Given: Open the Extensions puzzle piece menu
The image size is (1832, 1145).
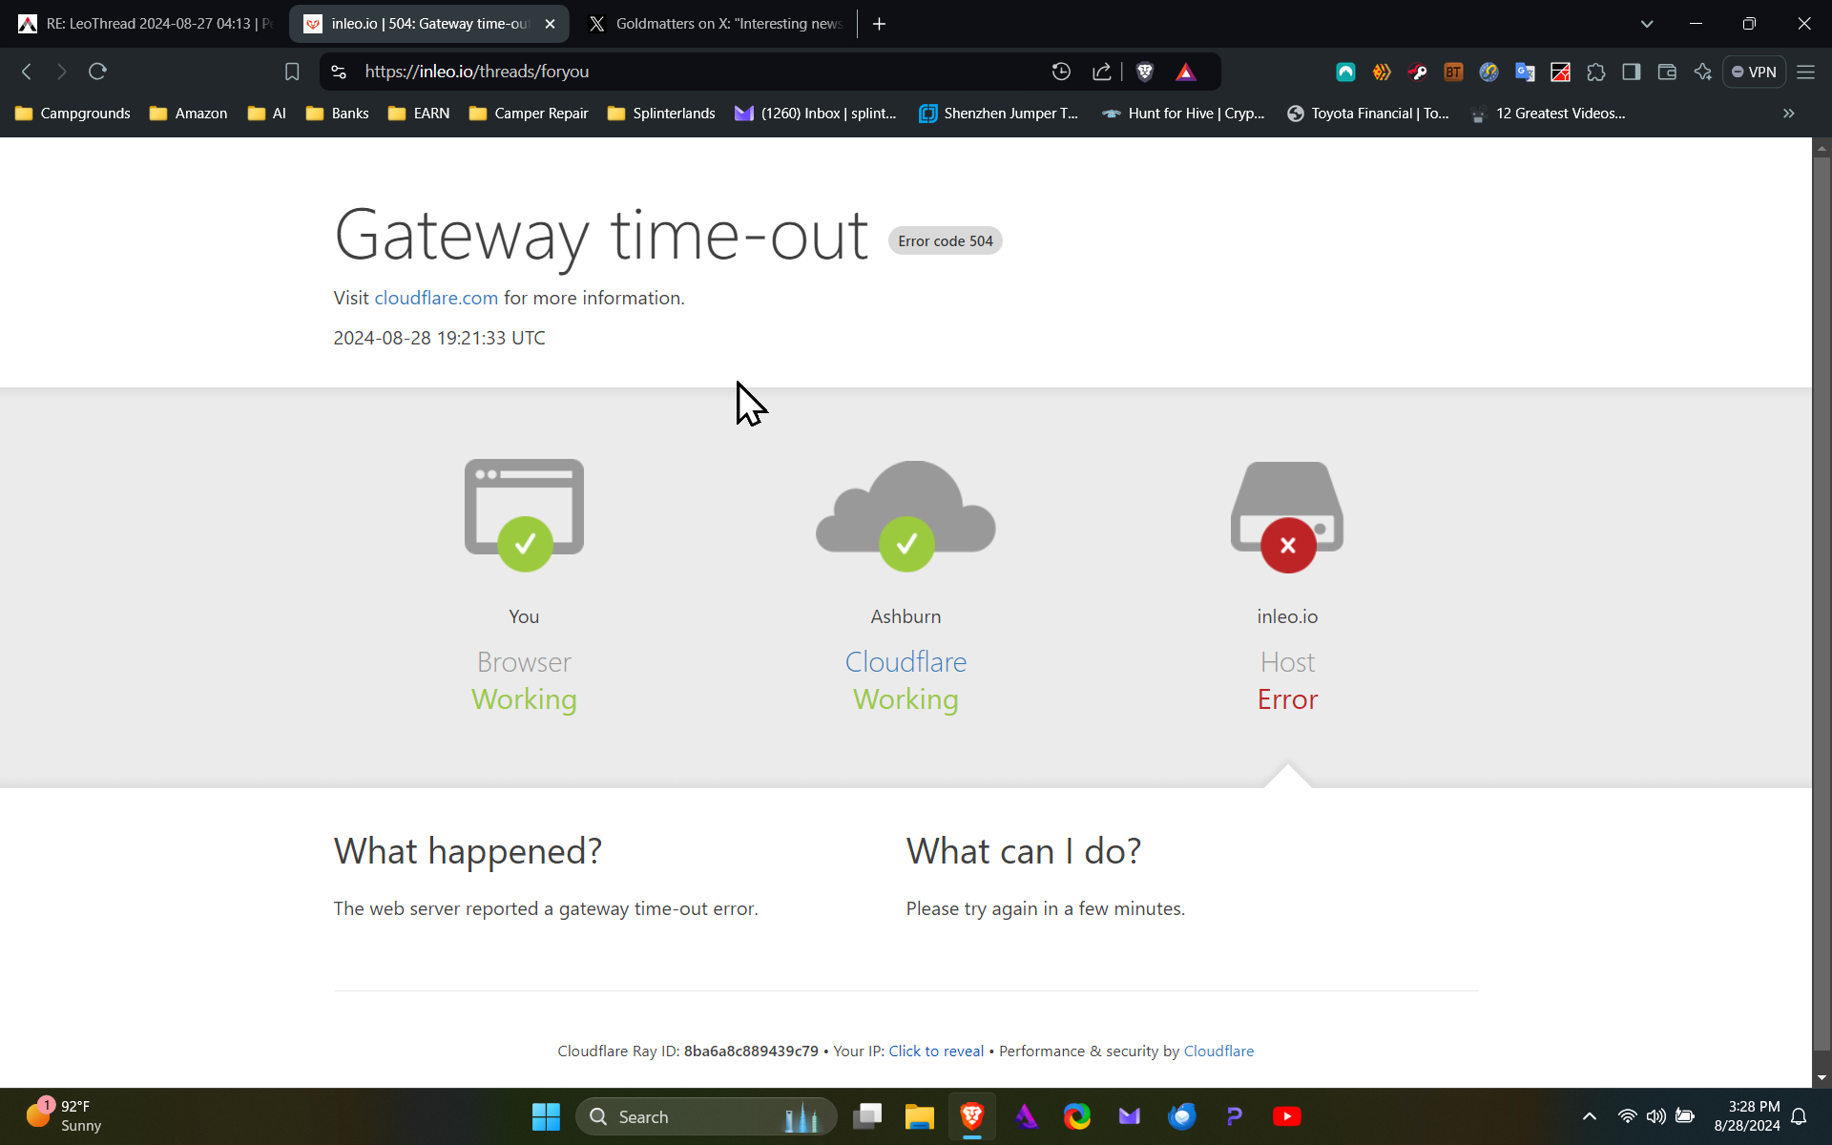Looking at the screenshot, I should [x=1596, y=72].
